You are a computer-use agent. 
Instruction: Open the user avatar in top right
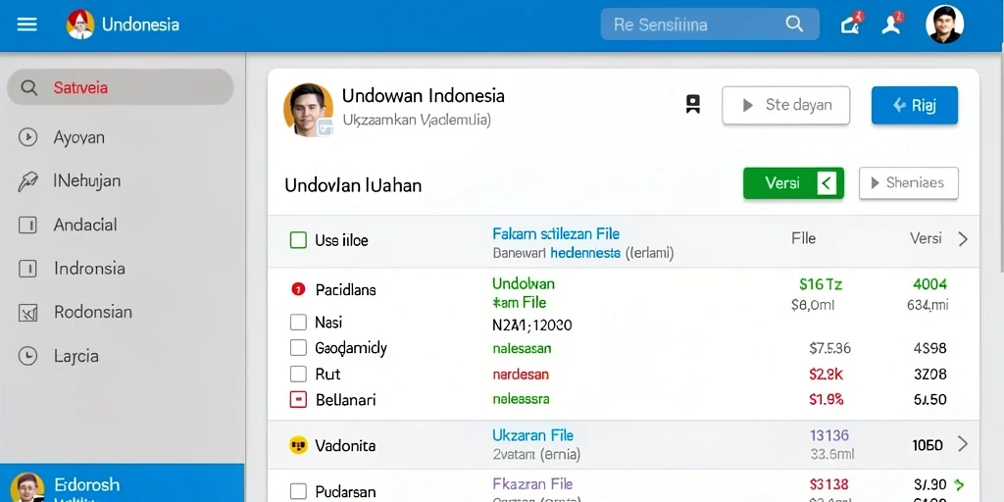[944, 25]
